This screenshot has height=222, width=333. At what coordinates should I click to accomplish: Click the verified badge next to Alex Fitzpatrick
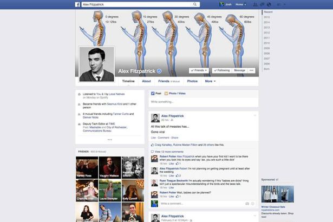(x=159, y=71)
